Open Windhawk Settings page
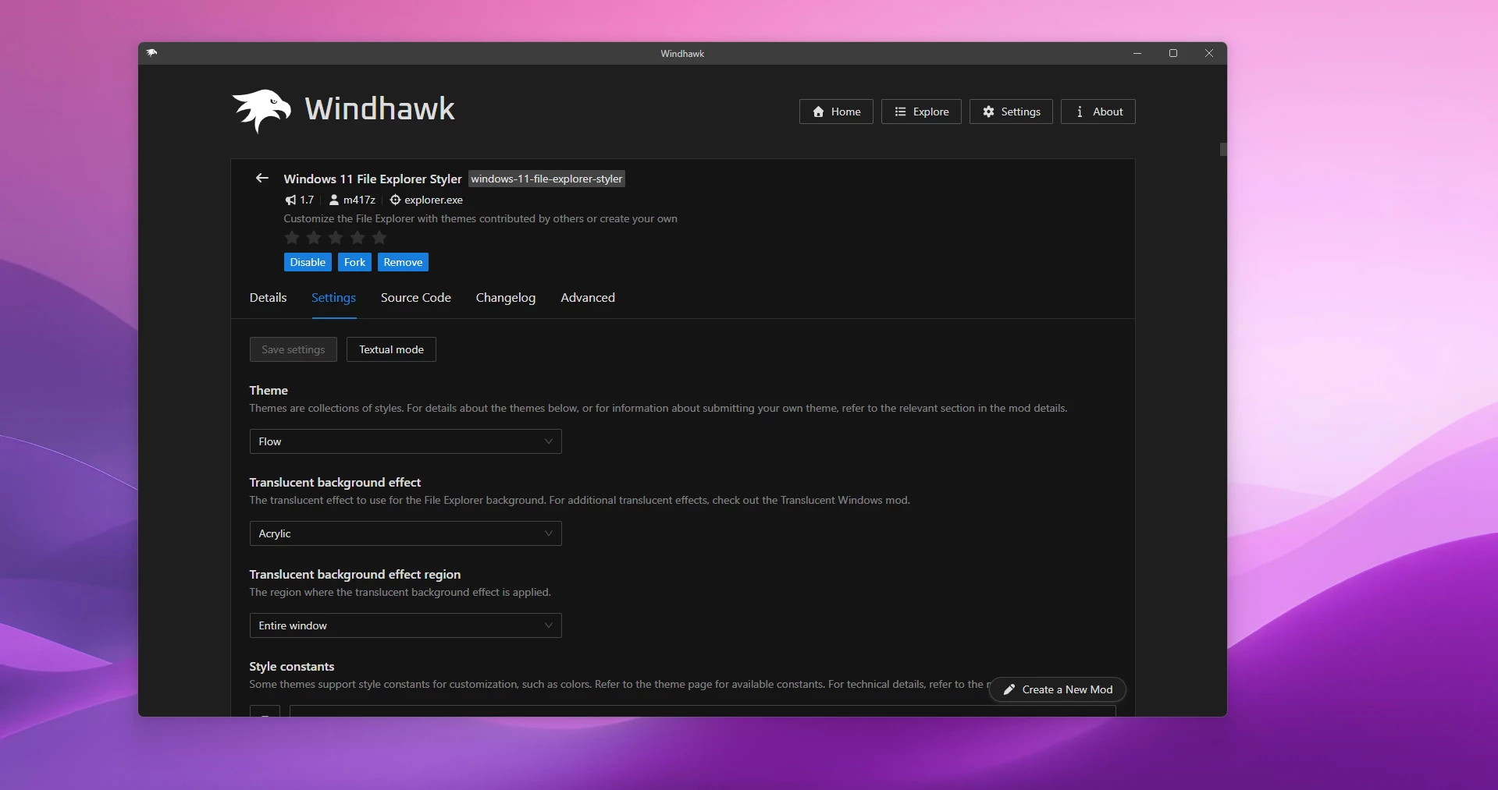The width and height of the screenshot is (1498, 790). point(1011,112)
